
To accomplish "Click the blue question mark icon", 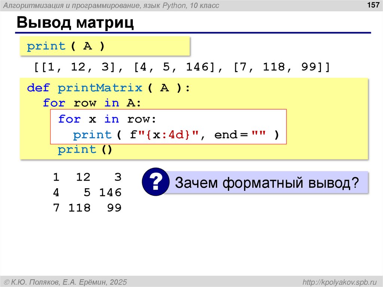I will [x=156, y=181].
